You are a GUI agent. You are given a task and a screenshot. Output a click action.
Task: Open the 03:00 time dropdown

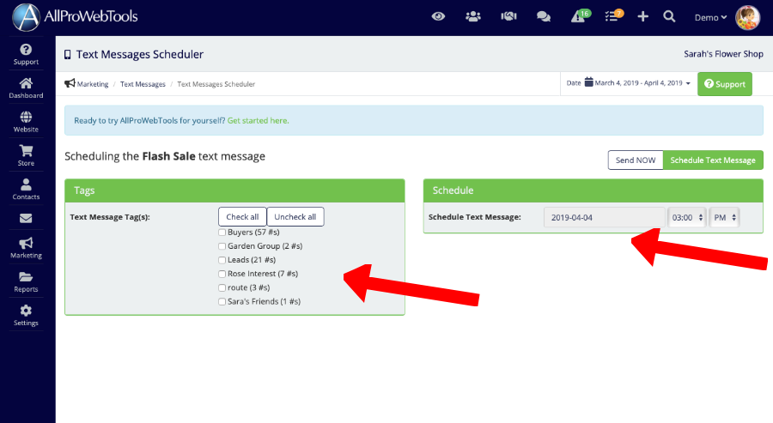(687, 217)
